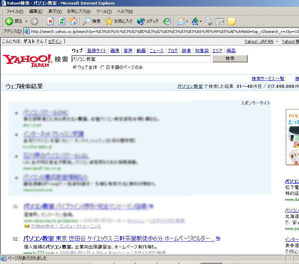Go to homepage via the Home icon
The image size is (299, 264).
(73, 21)
